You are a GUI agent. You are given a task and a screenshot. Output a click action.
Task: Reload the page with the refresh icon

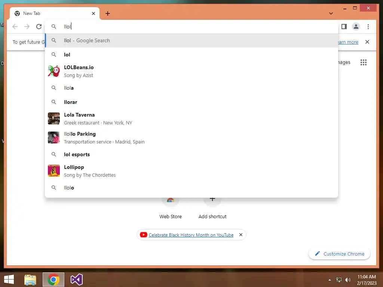39,27
